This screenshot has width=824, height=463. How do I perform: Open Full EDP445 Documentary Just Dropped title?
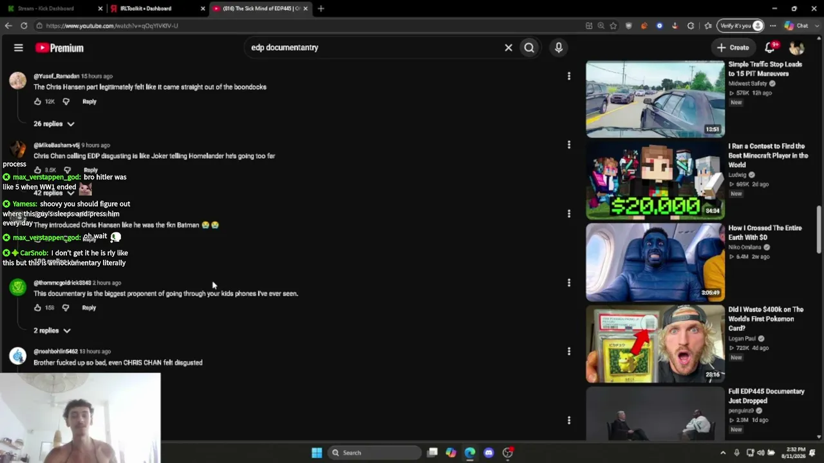pos(766,396)
